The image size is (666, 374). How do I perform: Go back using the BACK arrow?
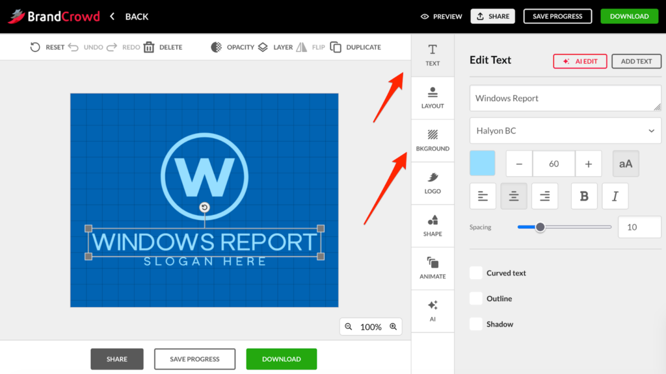[x=112, y=16]
